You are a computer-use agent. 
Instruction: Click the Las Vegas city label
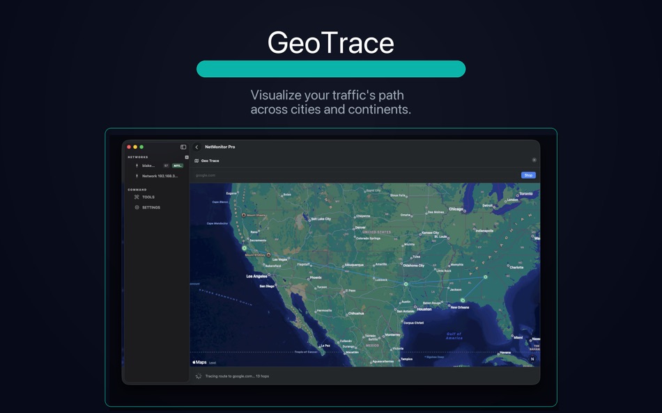pyautogui.click(x=279, y=259)
